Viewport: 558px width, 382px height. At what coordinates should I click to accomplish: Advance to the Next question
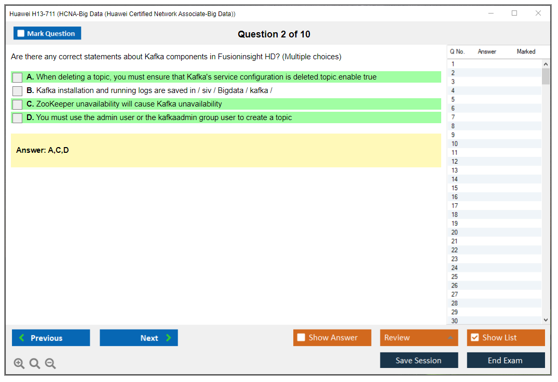tap(139, 338)
